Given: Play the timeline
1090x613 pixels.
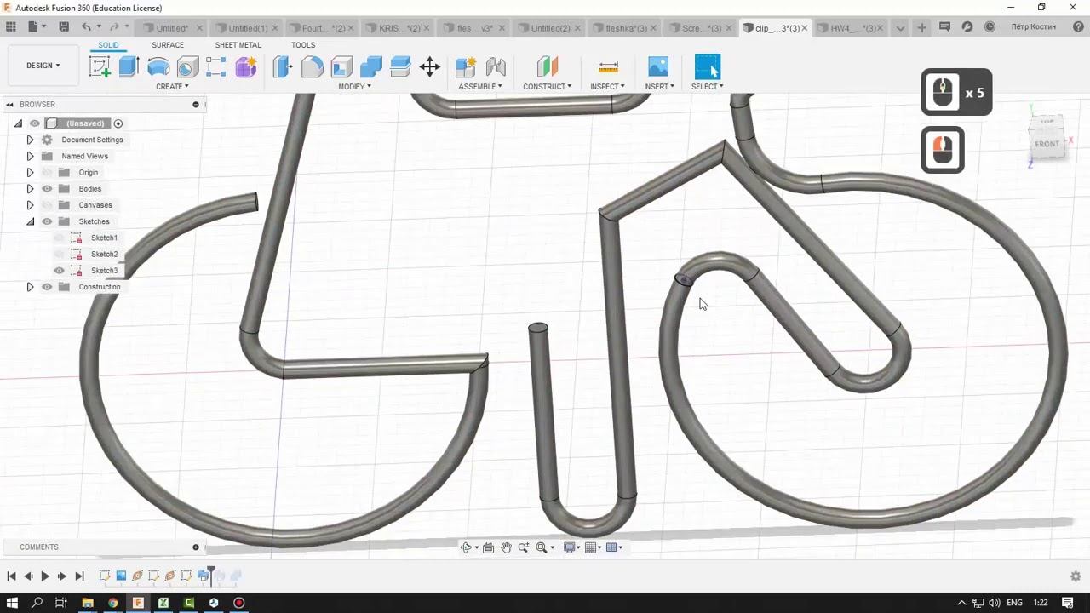Looking at the screenshot, I should tap(45, 576).
